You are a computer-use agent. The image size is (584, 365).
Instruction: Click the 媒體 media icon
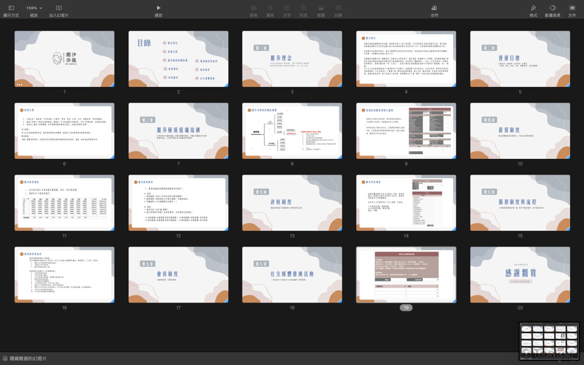pyautogui.click(x=321, y=8)
